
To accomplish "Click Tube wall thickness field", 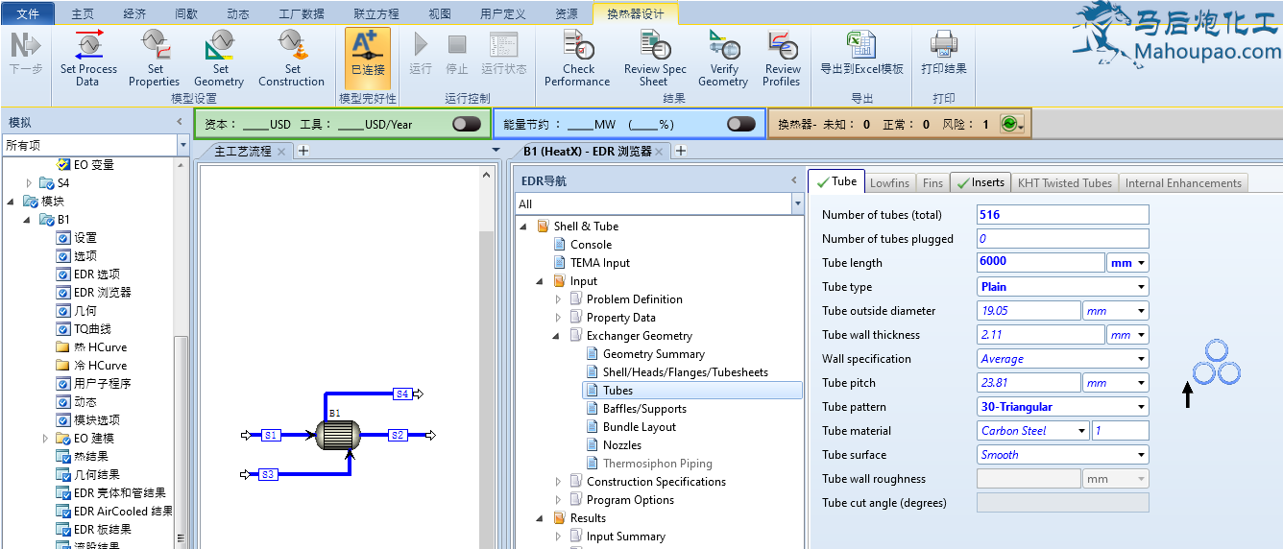I will pos(1041,335).
